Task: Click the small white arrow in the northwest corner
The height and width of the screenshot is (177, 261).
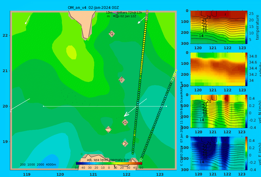Action: 27,20
